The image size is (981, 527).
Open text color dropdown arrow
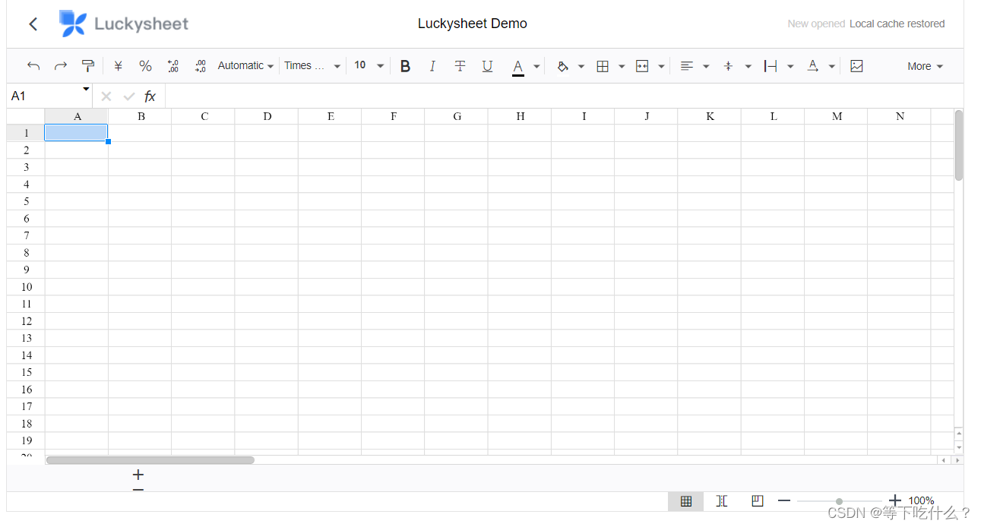coord(536,67)
